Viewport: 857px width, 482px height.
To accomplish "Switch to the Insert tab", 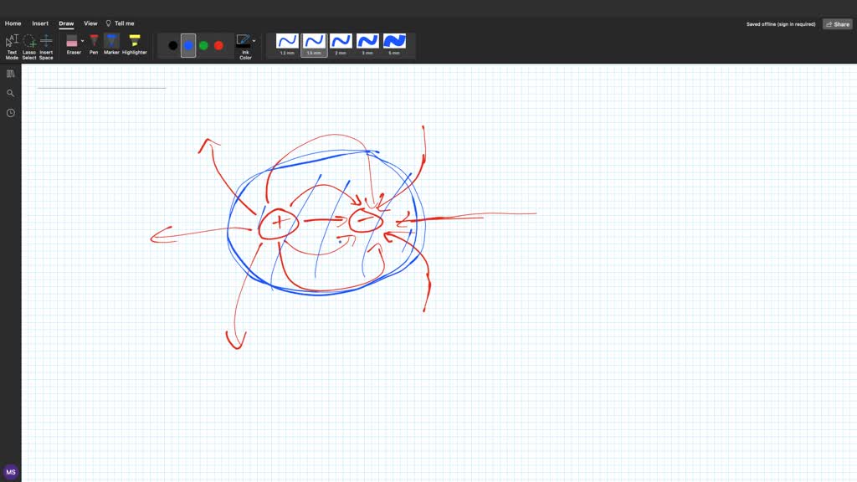I will tap(40, 23).
